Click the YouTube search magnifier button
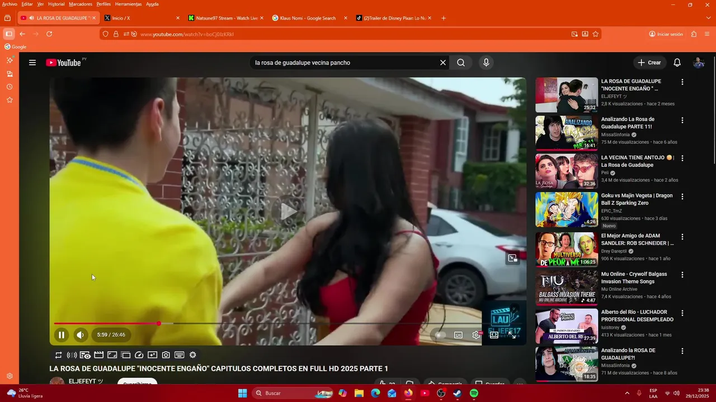 [461, 63]
